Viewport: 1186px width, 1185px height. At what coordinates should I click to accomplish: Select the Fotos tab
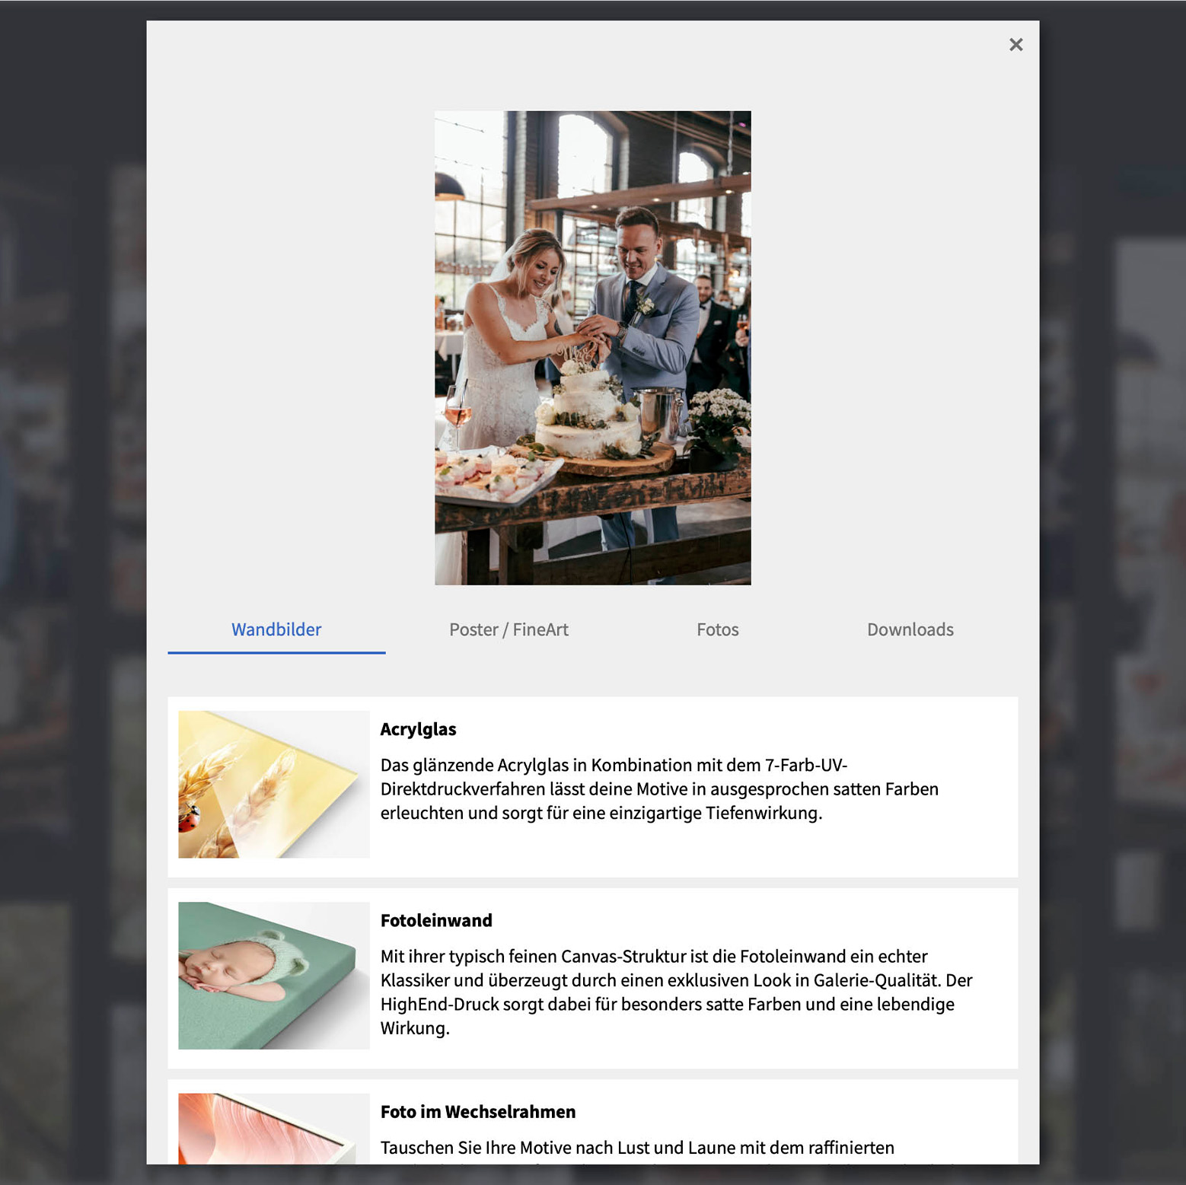718,630
